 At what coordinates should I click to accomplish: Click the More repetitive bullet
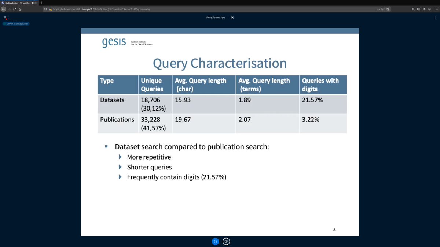[149, 157]
